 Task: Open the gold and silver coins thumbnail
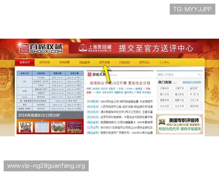[58, 127]
